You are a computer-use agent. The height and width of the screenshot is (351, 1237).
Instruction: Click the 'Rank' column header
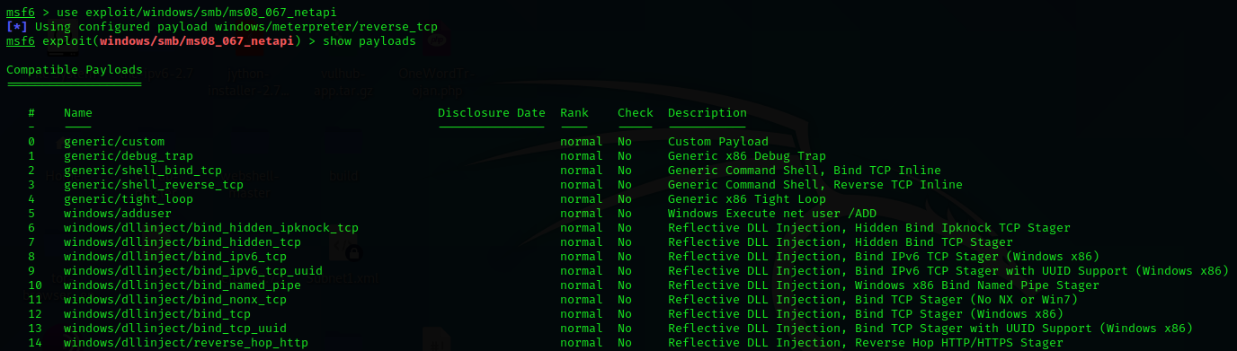pos(574,113)
